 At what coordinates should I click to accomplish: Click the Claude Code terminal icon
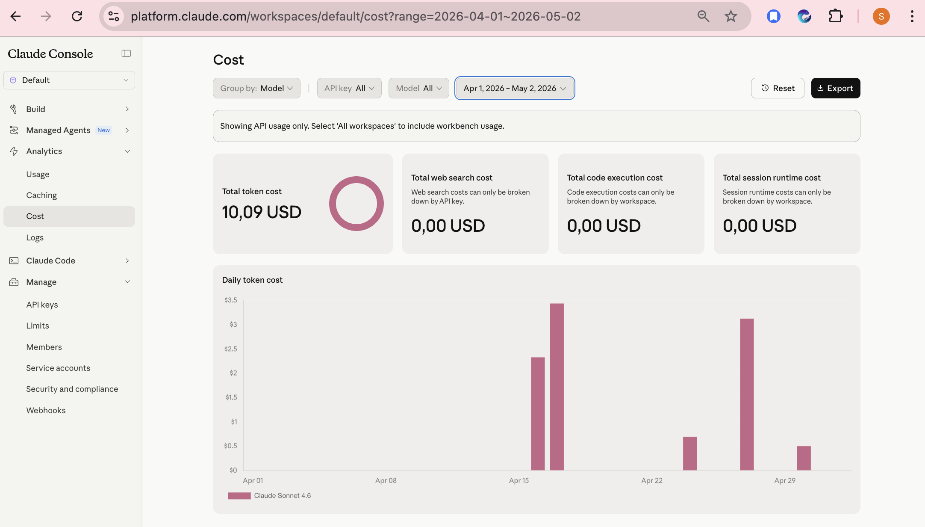[x=14, y=261]
